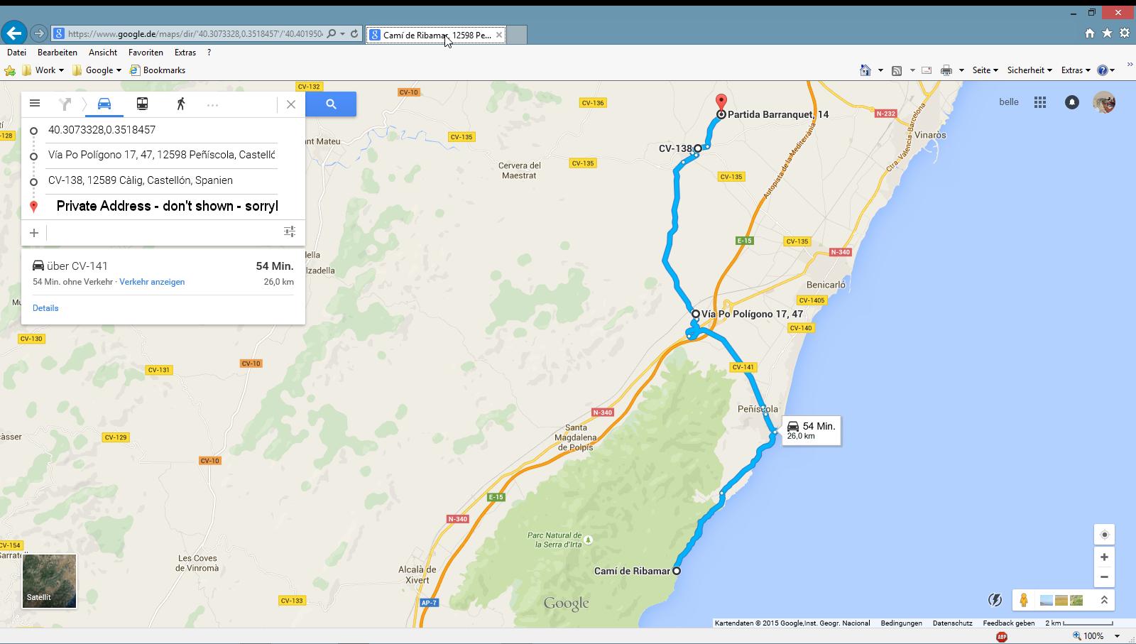The image size is (1136, 644).
Task: Zoom in the map with plus button
Action: (1104, 557)
